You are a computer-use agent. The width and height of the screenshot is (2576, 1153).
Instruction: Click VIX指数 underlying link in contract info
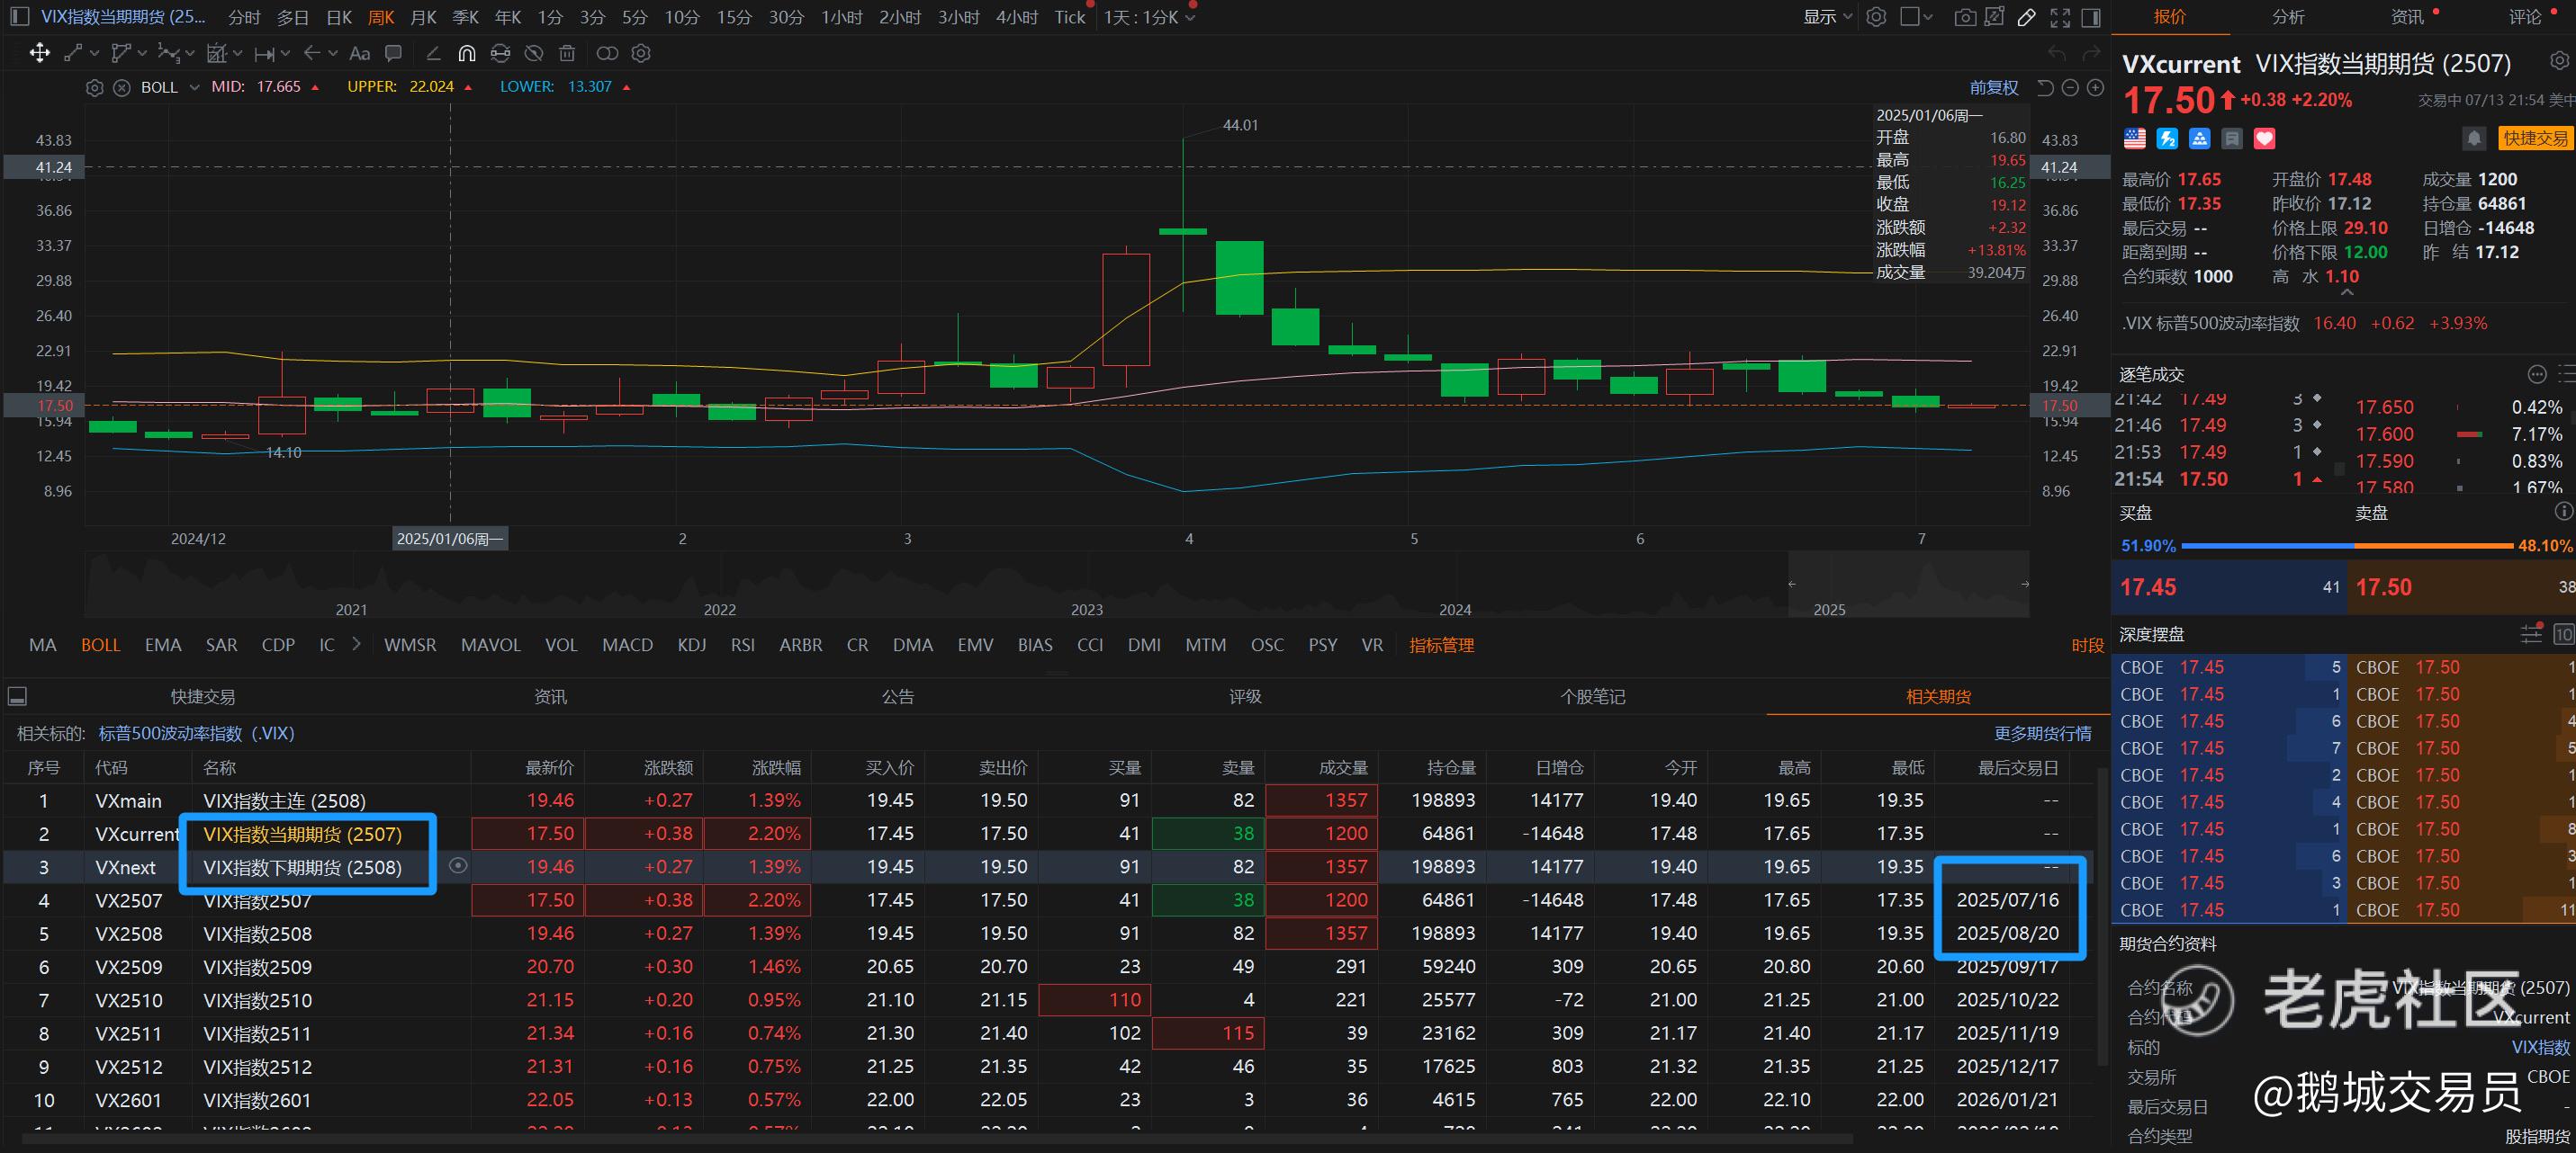pyautogui.click(x=2540, y=1047)
